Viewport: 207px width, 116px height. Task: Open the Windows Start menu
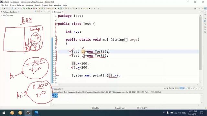[x=4, y=113]
